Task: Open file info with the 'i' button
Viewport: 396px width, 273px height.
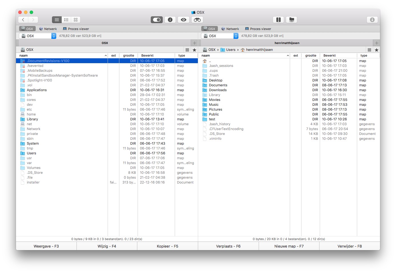Action: tap(170, 20)
